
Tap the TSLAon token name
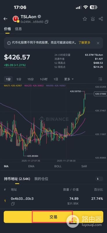click(28, 17)
